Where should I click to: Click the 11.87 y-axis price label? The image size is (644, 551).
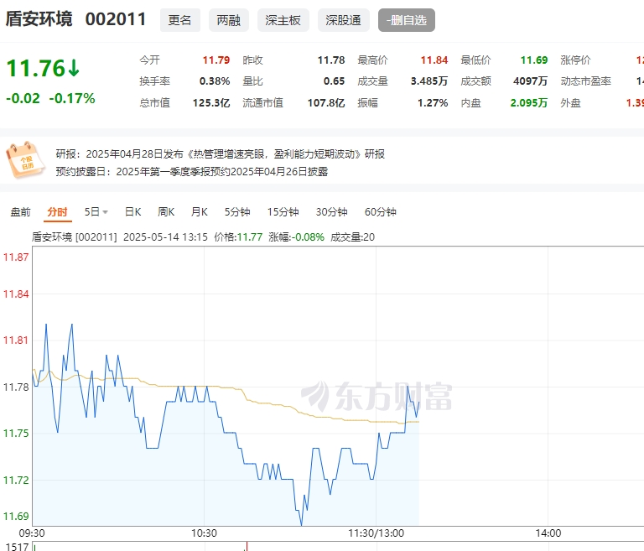(x=16, y=257)
